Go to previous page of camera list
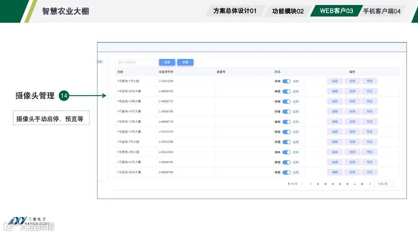The image size is (418, 234). tap(303, 184)
